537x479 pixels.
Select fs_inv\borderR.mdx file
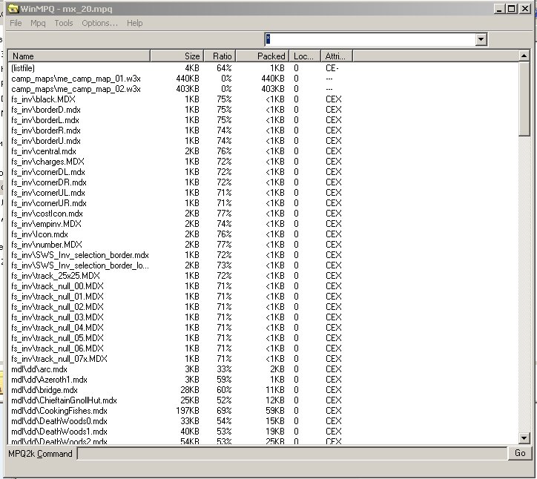(46, 131)
